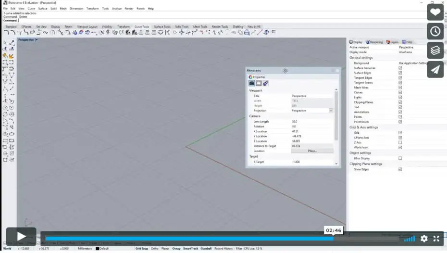The width and height of the screenshot is (447, 253).
Task: Click the Lens Length value 50.0
Action: [x=312, y=122]
